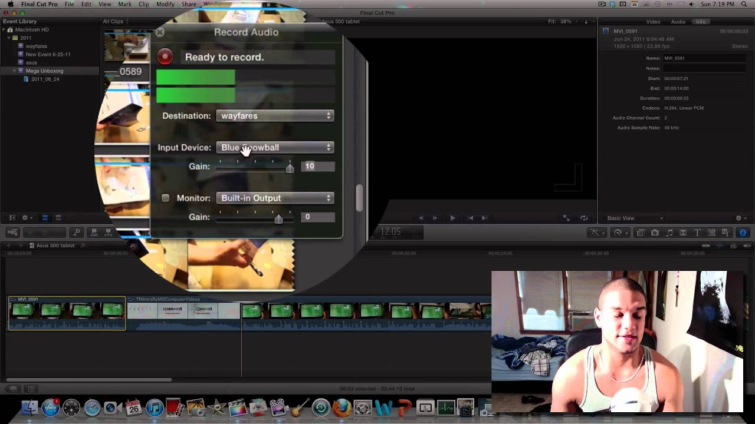This screenshot has height=424, width=755.
Task: Open the Event Browser gear menu
Action: [27, 218]
